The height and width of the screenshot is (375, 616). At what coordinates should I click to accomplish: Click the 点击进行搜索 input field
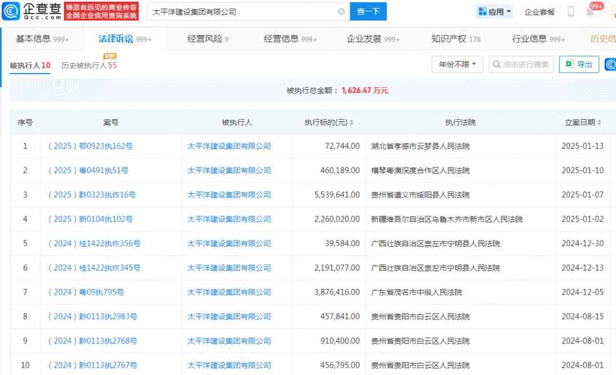pos(525,64)
